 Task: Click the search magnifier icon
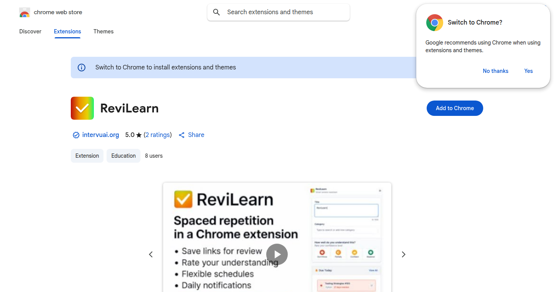(217, 12)
